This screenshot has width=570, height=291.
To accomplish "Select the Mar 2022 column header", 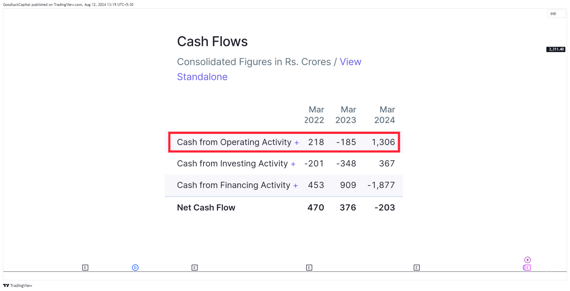I will click(314, 115).
